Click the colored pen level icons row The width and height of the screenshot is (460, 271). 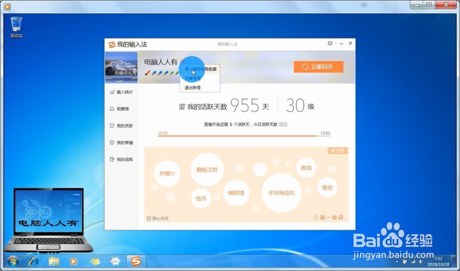coord(161,73)
